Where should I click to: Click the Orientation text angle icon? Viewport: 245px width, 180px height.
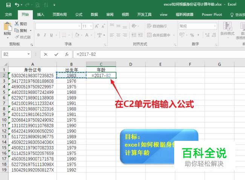[x=134, y=26]
